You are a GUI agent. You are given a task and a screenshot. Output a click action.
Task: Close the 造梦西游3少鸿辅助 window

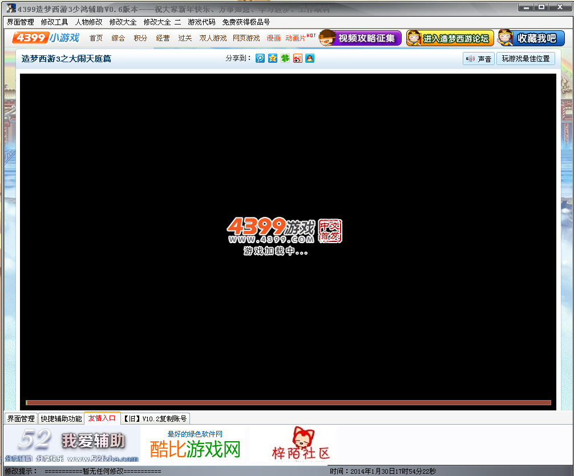pos(560,7)
